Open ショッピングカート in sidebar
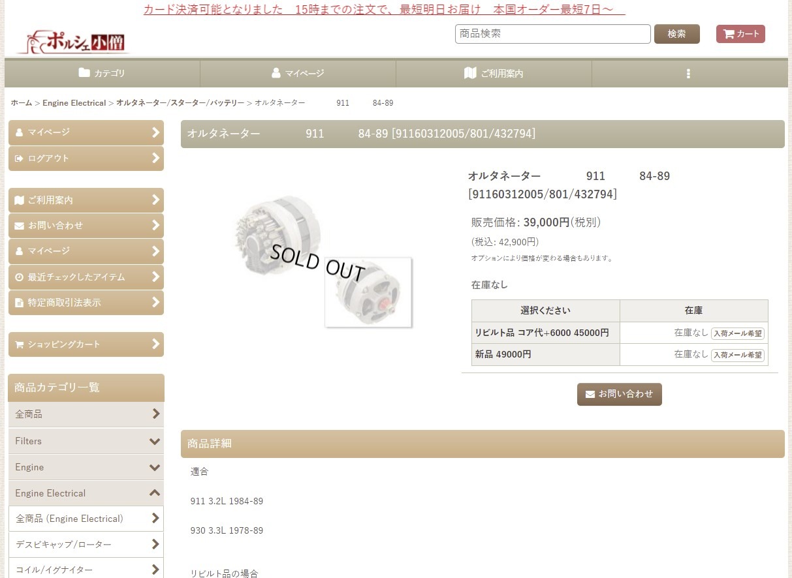 [x=86, y=344]
